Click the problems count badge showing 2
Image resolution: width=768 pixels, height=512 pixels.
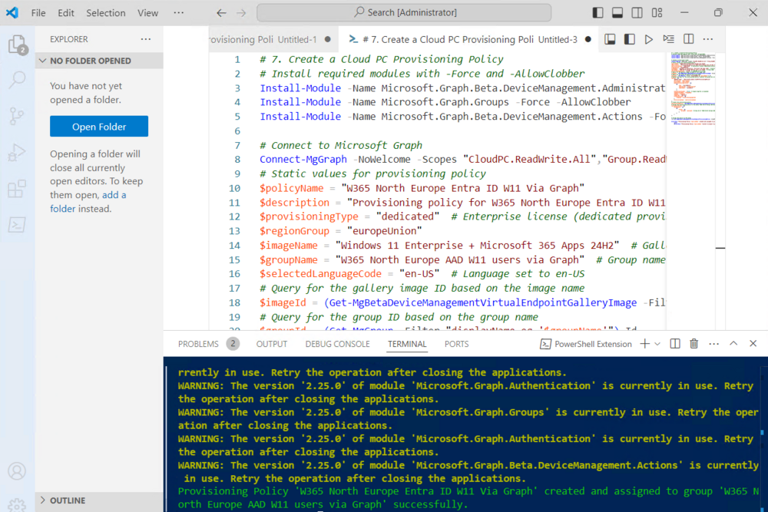coord(233,344)
